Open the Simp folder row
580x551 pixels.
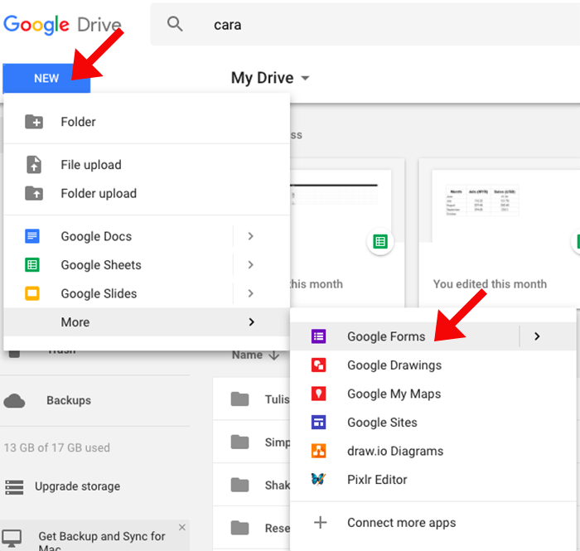tap(252, 442)
